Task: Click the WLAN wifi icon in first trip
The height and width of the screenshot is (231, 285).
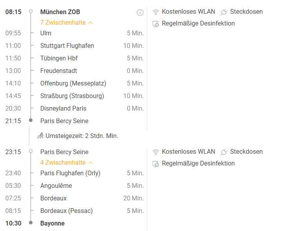Action: click(x=156, y=12)
